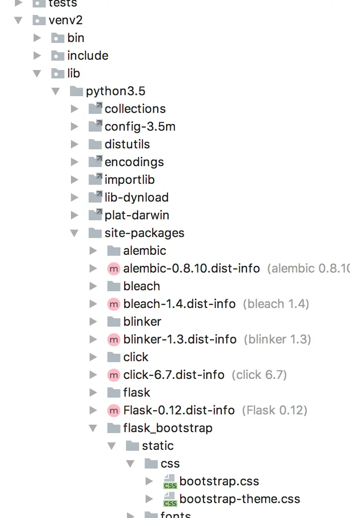This screenshot has width=350, height=518.
Task: Collapse the flask_bootstrap directory
Action: pyautogui.click(x=93, y=428)
